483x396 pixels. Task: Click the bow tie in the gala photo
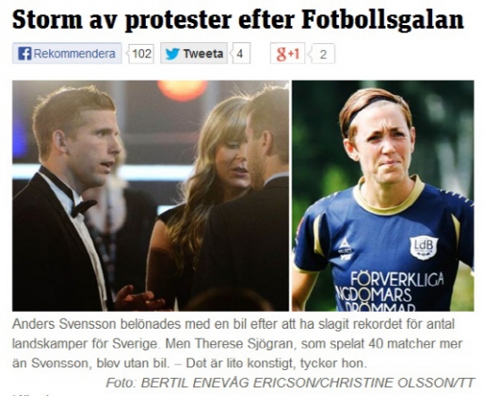pos(82,208)
